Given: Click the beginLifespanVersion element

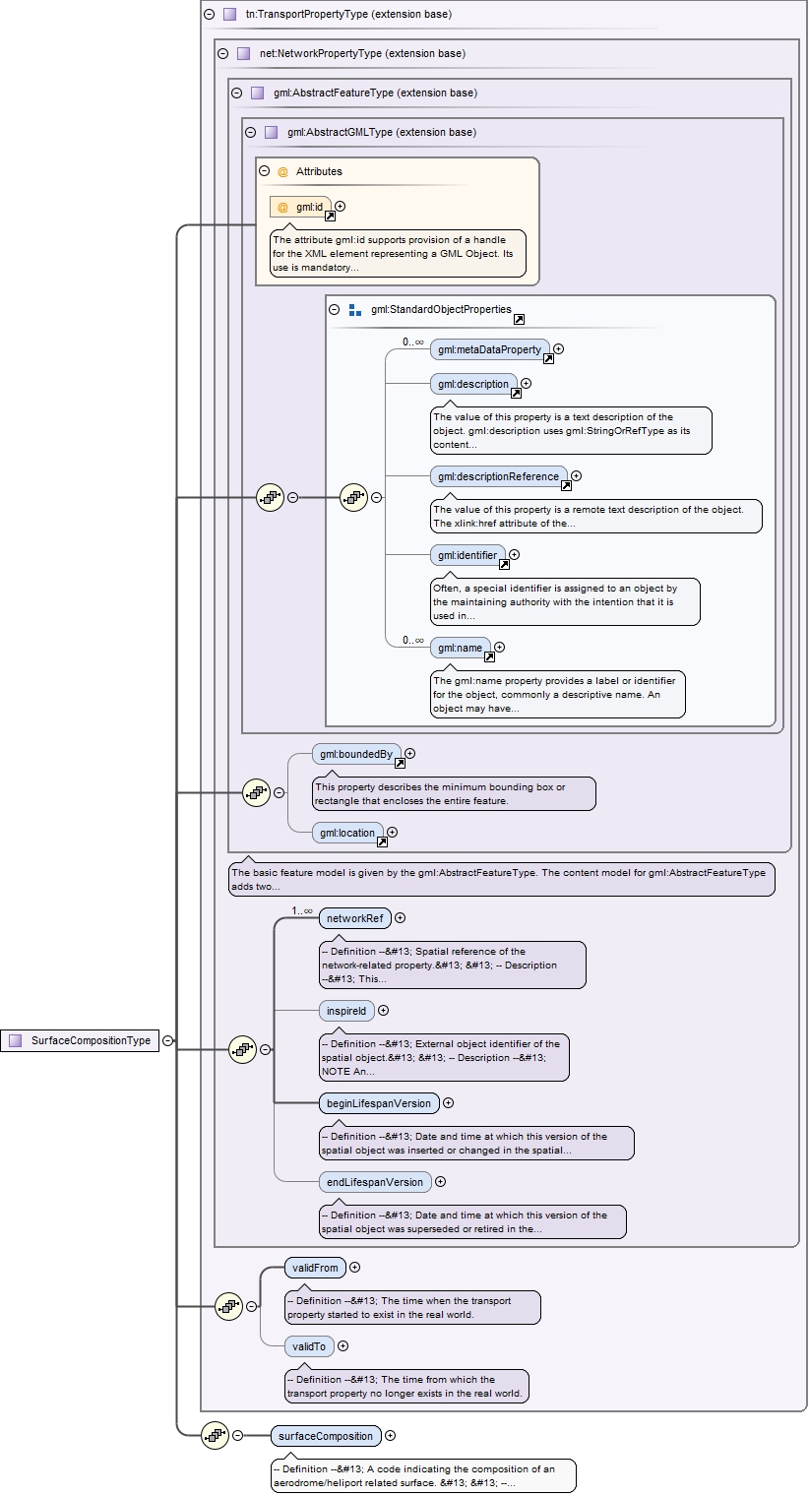Looking at the screenshot, I should (379, 1103).
